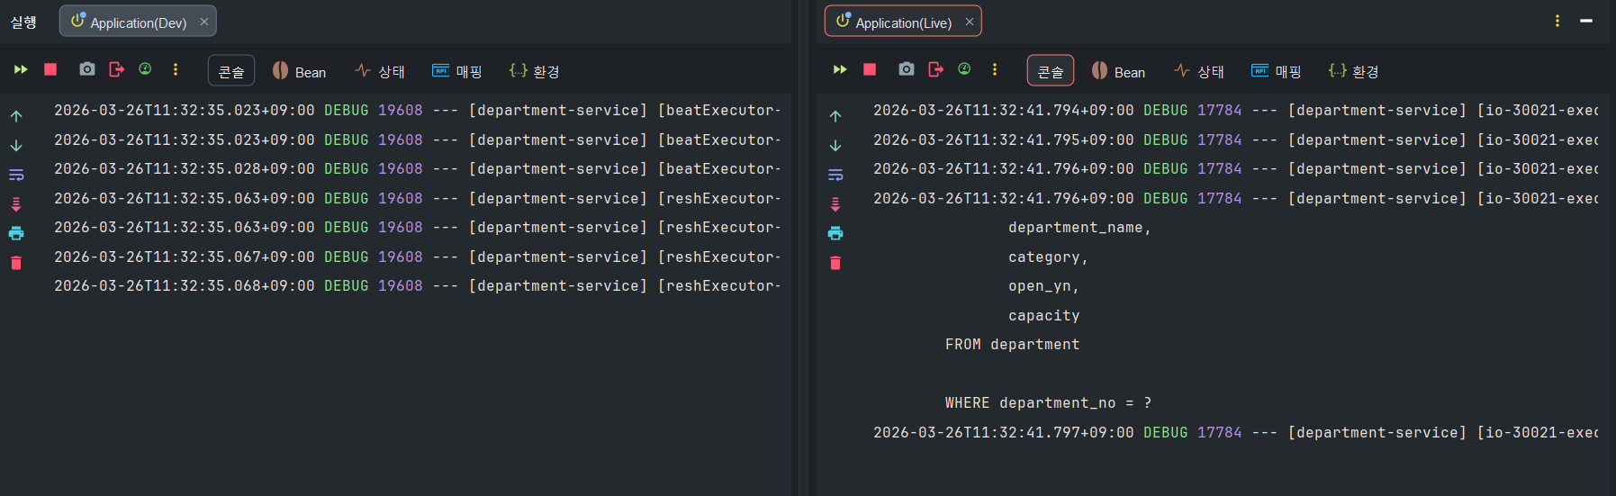The width and height of the screenshot is (1616, 496).
Task: Open the 환경 tab in Dev panel
Action: pyautogui.click(x=535, y=71)
